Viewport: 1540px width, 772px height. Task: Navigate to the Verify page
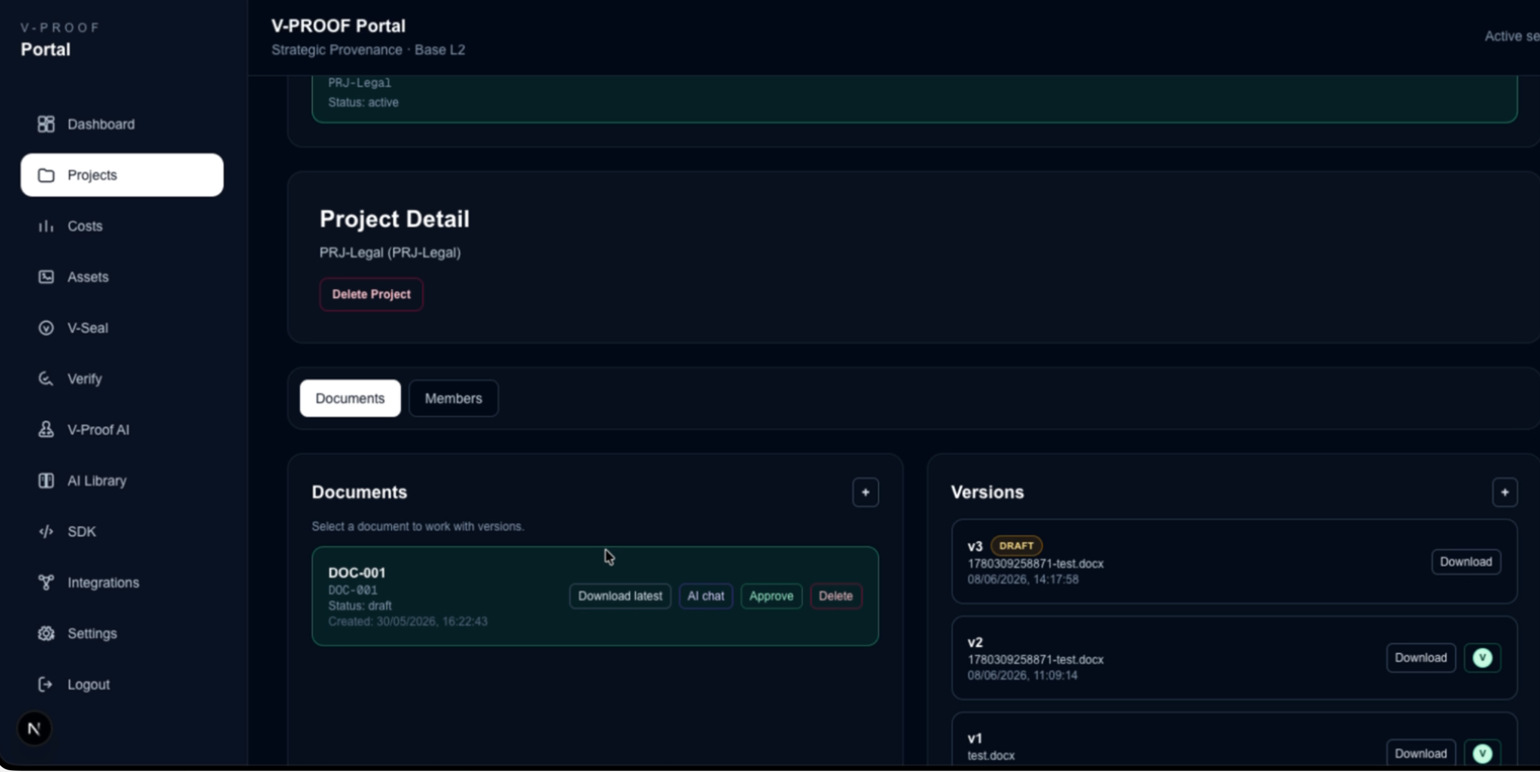coord(122,378)
